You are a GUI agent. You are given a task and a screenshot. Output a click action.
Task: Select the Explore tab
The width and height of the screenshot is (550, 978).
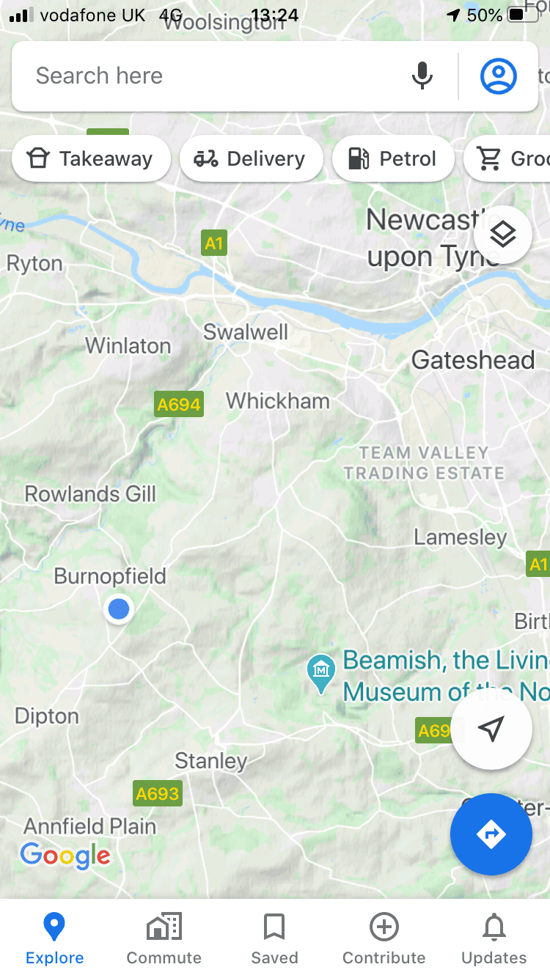tap(54, 938)
